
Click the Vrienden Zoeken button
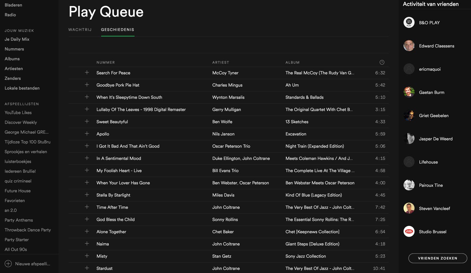tap(438, 258)
